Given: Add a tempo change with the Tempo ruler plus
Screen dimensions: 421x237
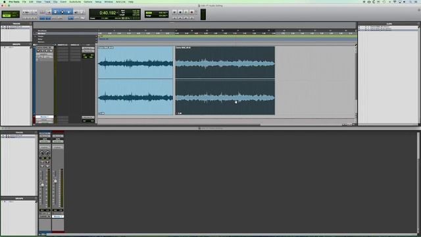Looking at the screenshot, I should click(96, 36).
